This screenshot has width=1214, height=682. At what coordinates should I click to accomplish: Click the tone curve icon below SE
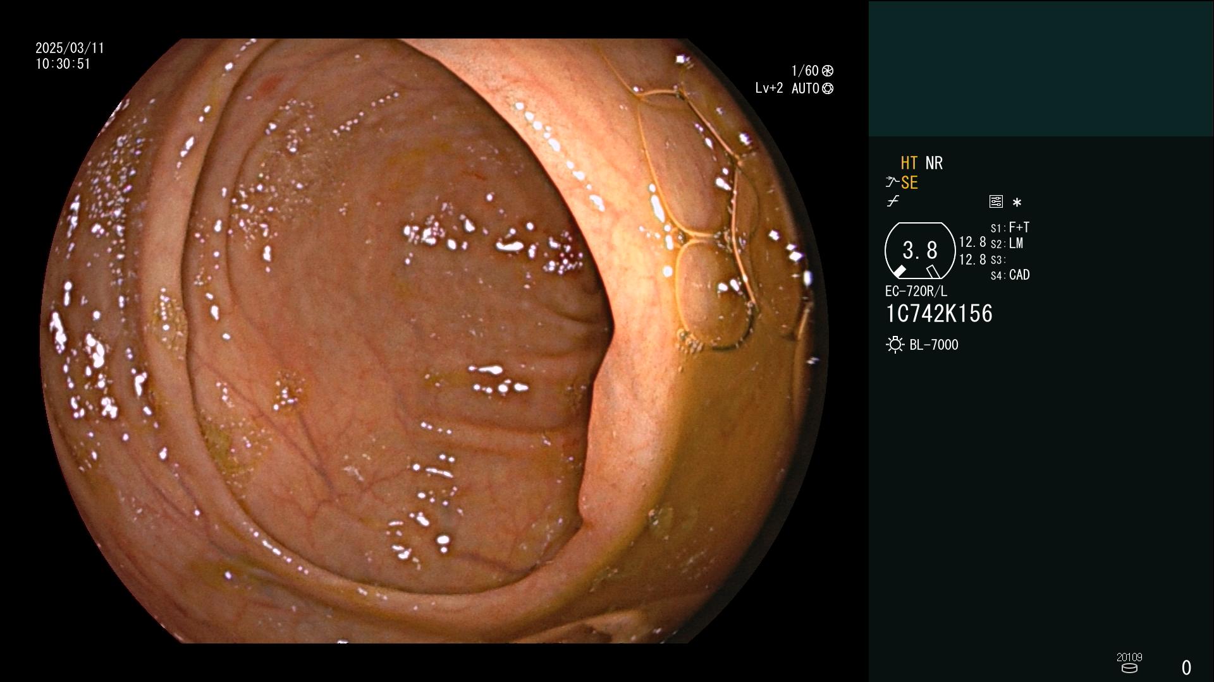[x=893, y=201]
